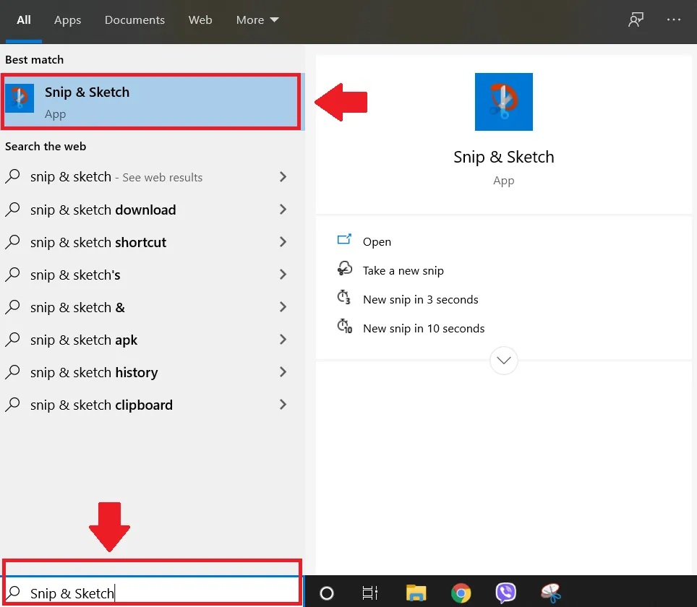Click the magnifier icon beside snip & sketch download
The image size is (697, 607).
[x=13, y=210]
